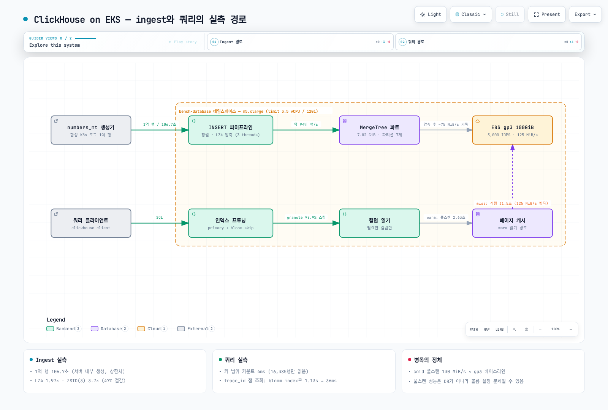
Task: Click the purple Database color swatch
Action: (x=95, y=329)
